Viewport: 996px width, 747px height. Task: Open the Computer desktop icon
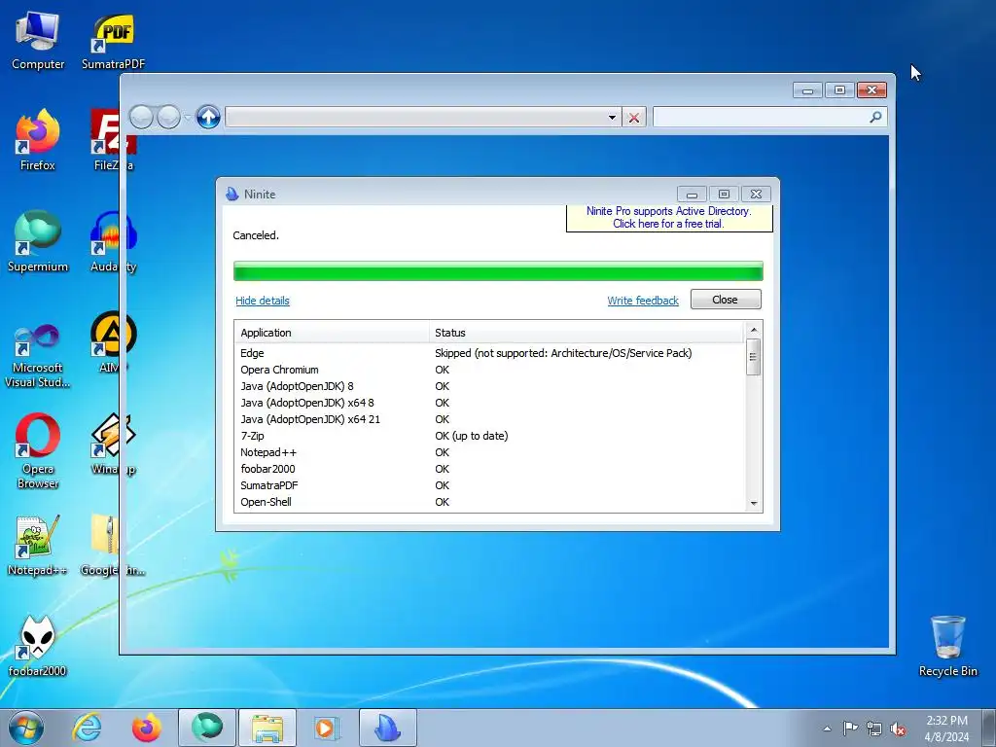pyautogui.click(x=38, y=41)
